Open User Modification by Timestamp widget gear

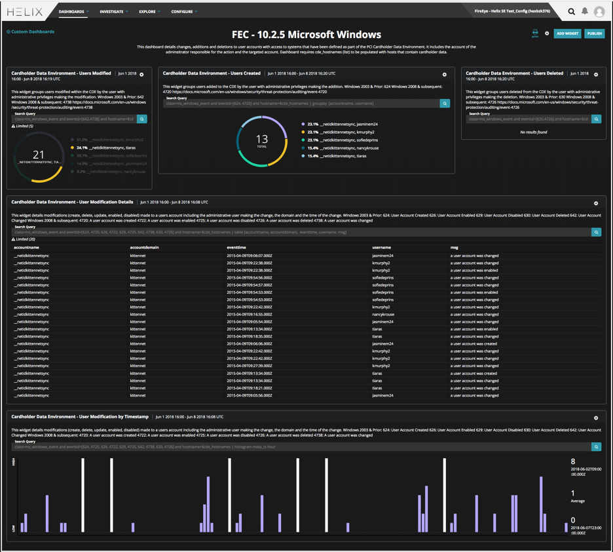point(596,418)
